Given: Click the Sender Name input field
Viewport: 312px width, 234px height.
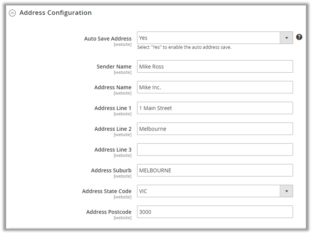Looking at the screenshot, I should click(215, 67).
